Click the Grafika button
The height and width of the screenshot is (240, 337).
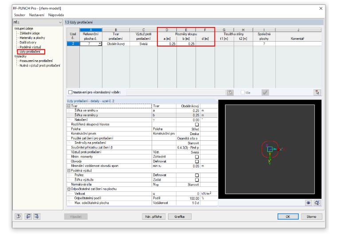(x=180, y=217)
